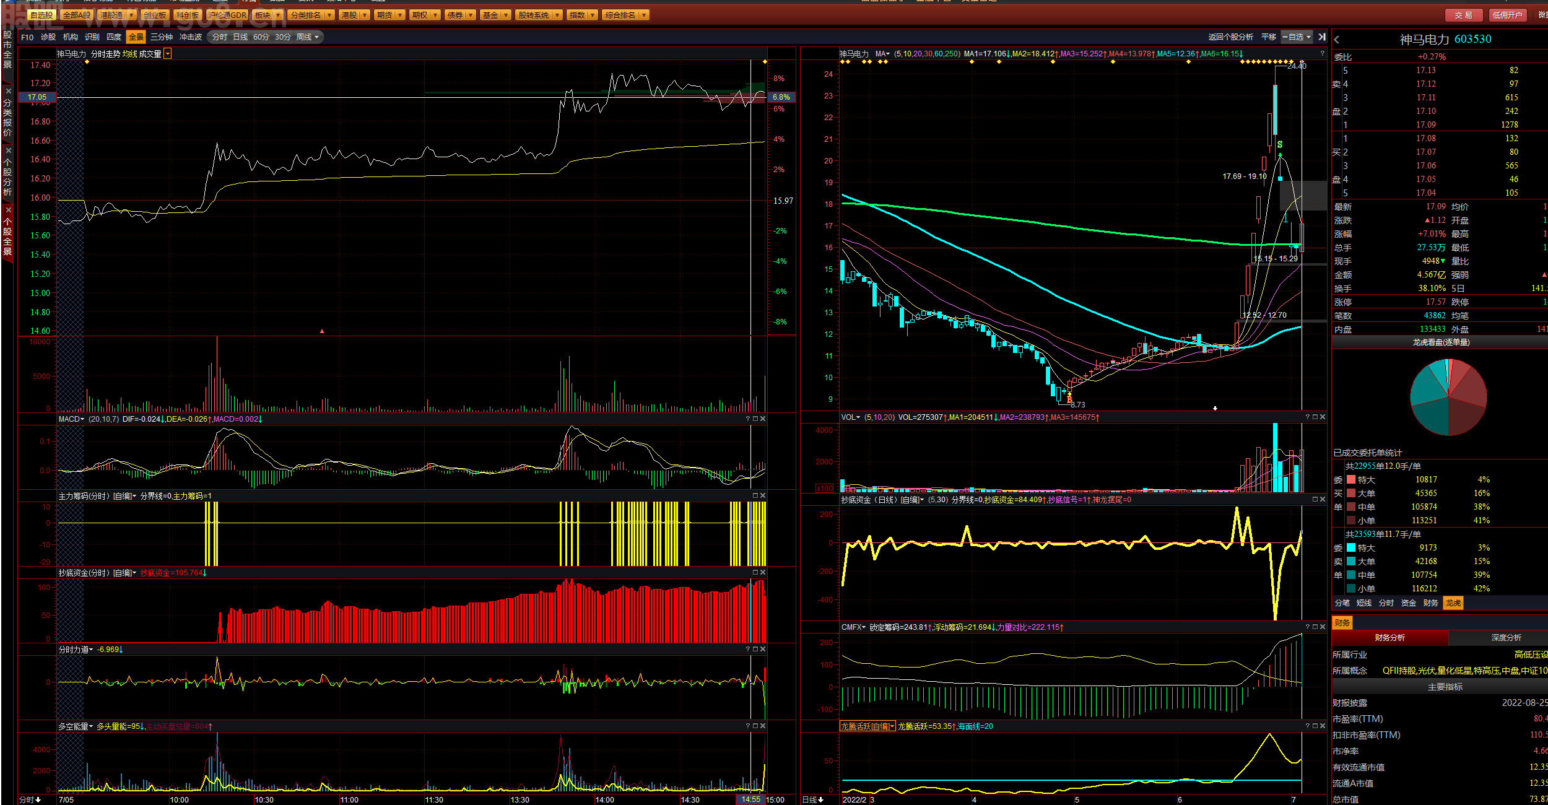
Task: Click 低佣开户 account button
Action: point(1507,15)
